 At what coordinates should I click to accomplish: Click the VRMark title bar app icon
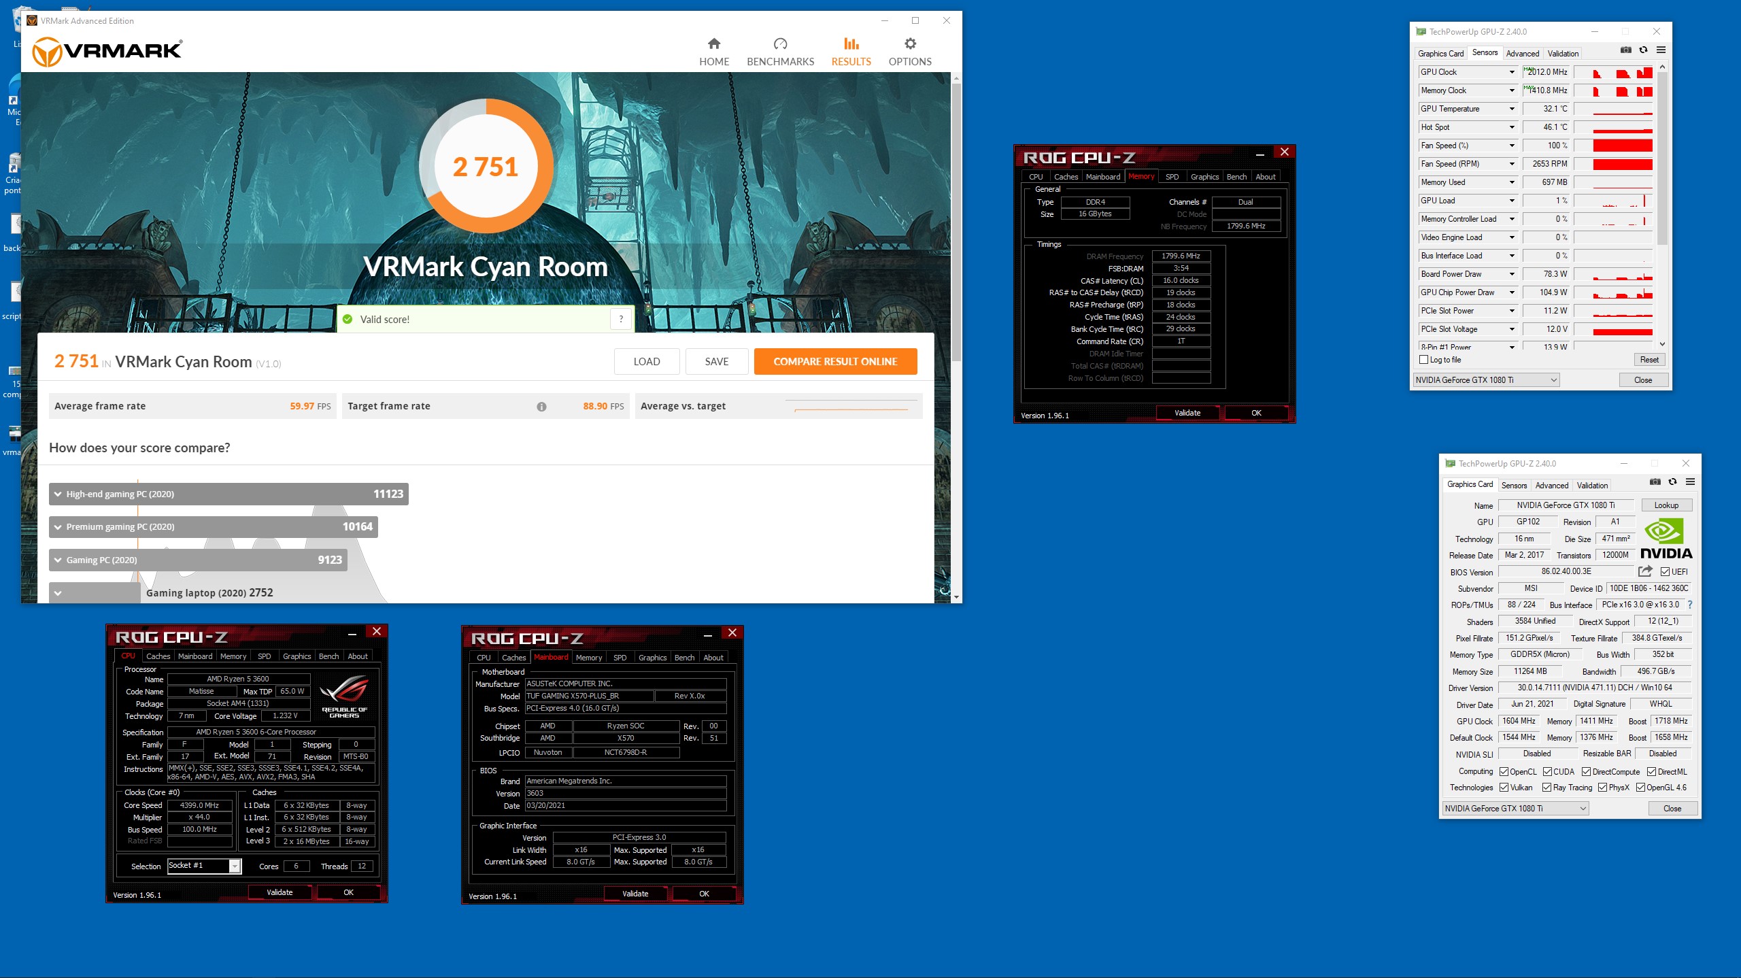pos(31,20)
